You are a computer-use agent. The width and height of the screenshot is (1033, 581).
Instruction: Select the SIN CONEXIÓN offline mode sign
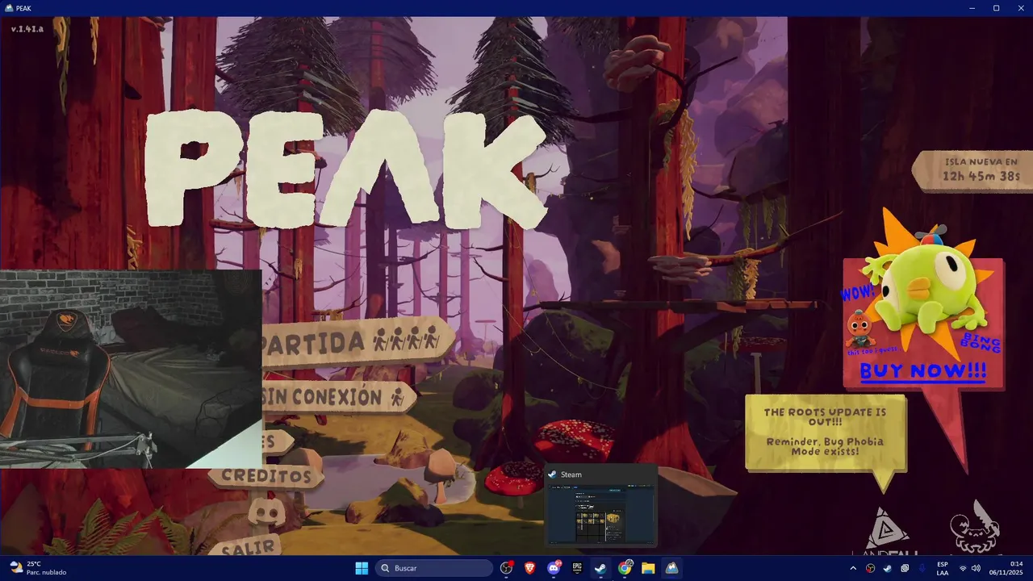(339, 397)
